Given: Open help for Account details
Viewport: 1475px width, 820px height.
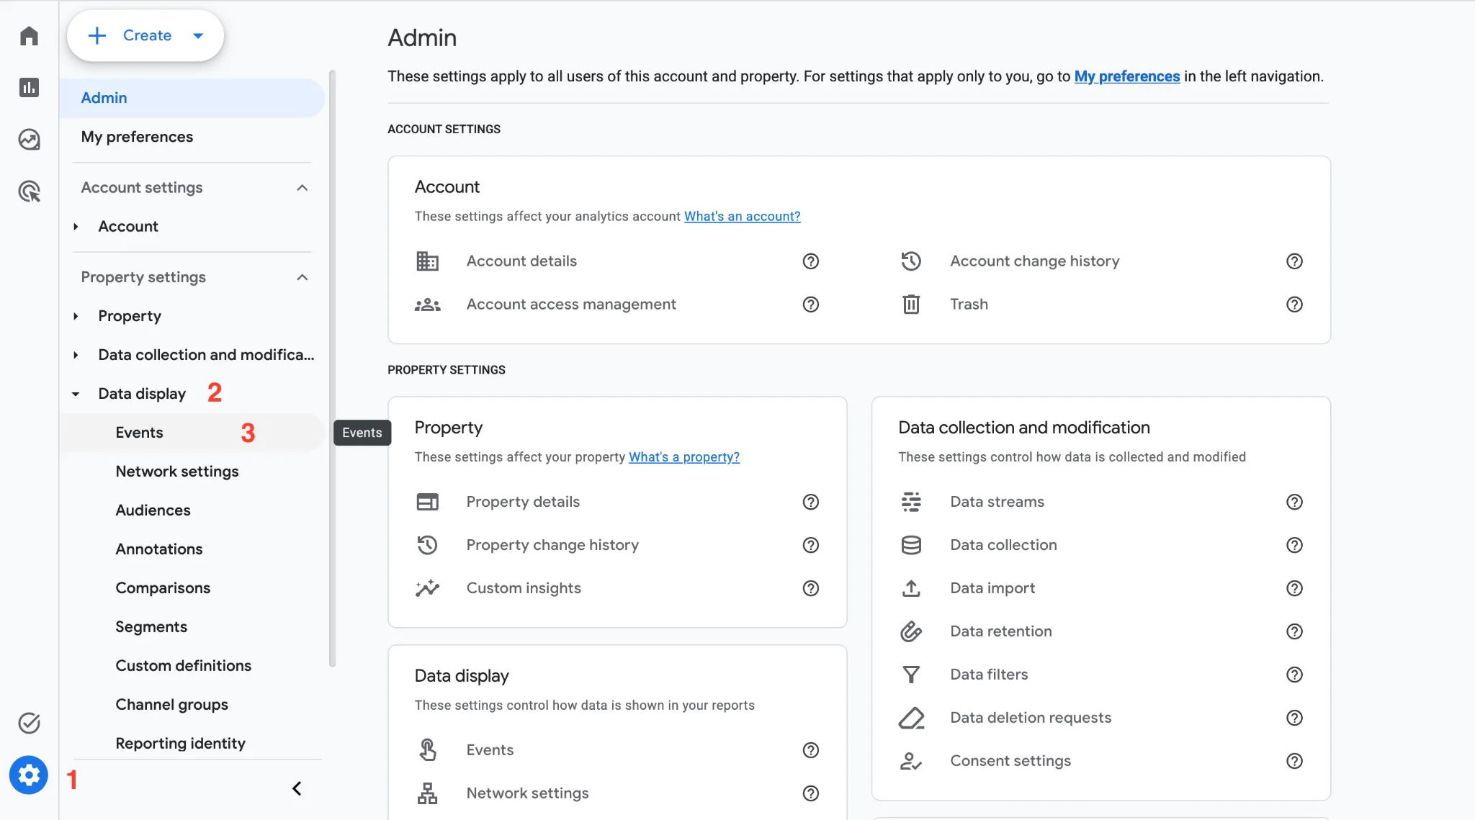Looking at the screenshot, I should 811,261.
